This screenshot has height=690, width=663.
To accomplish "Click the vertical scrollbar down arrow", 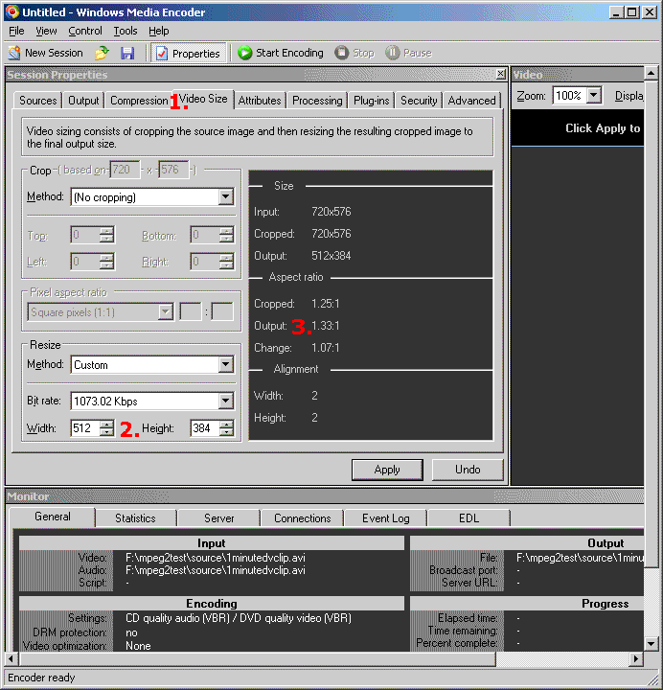I will click(x=651, y=643).
